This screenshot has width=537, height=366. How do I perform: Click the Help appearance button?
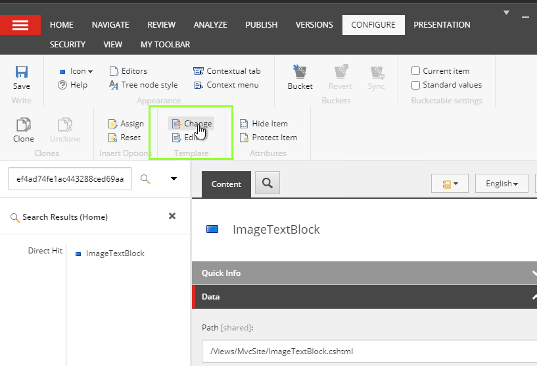click(x=72, y=85)
